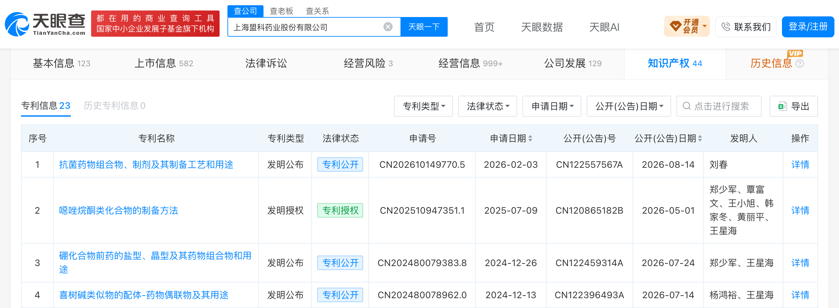Open the 申请日期 filter dropdown

552,106
